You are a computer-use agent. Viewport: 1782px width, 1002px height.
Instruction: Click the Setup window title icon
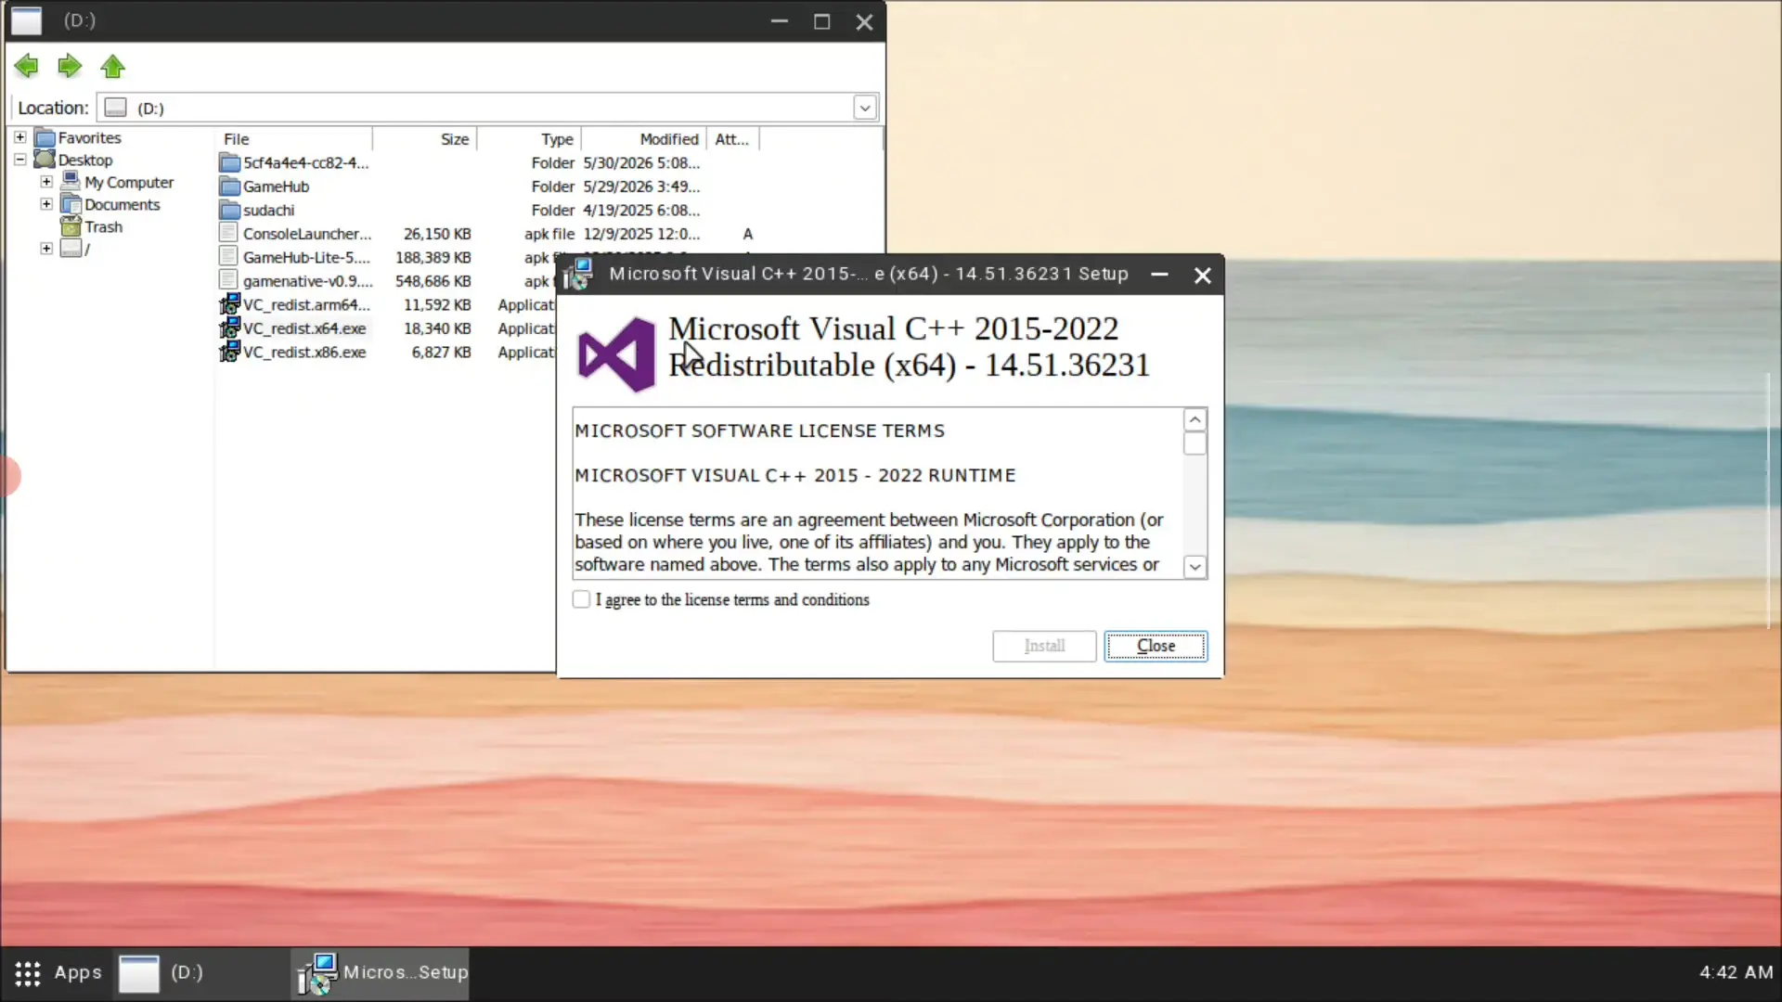[x=578, y=275]
